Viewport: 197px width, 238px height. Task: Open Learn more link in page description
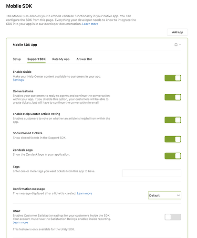(x=90, y=24)
